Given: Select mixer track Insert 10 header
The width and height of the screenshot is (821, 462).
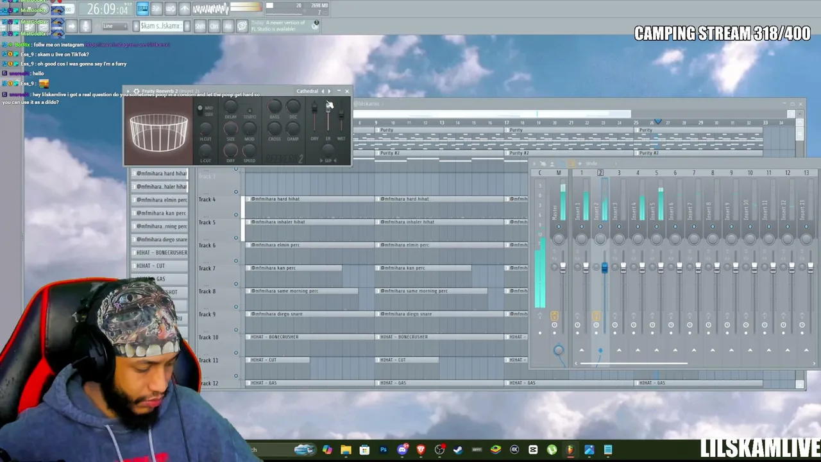Looking at the screenshot, I should click(750, 173).
